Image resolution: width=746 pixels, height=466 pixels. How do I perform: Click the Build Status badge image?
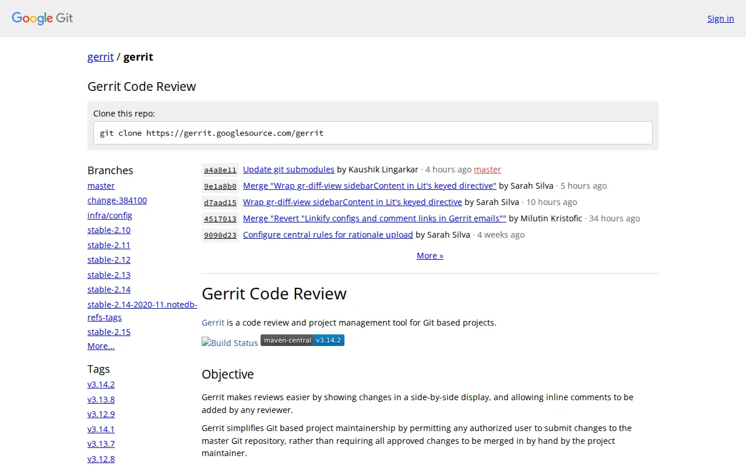(230, 343)
